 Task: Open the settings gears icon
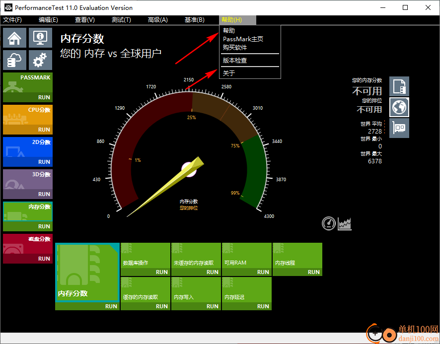[x=40, y=60]
